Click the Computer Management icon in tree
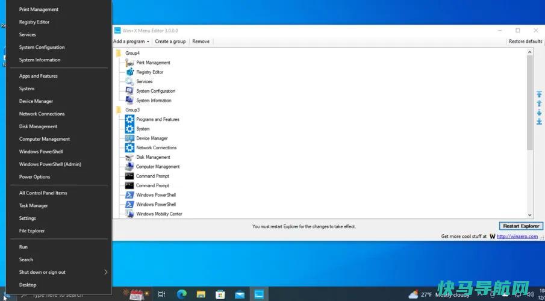Image resolution: width=545 pixels, height=301 pixels. tap(129, 167)
